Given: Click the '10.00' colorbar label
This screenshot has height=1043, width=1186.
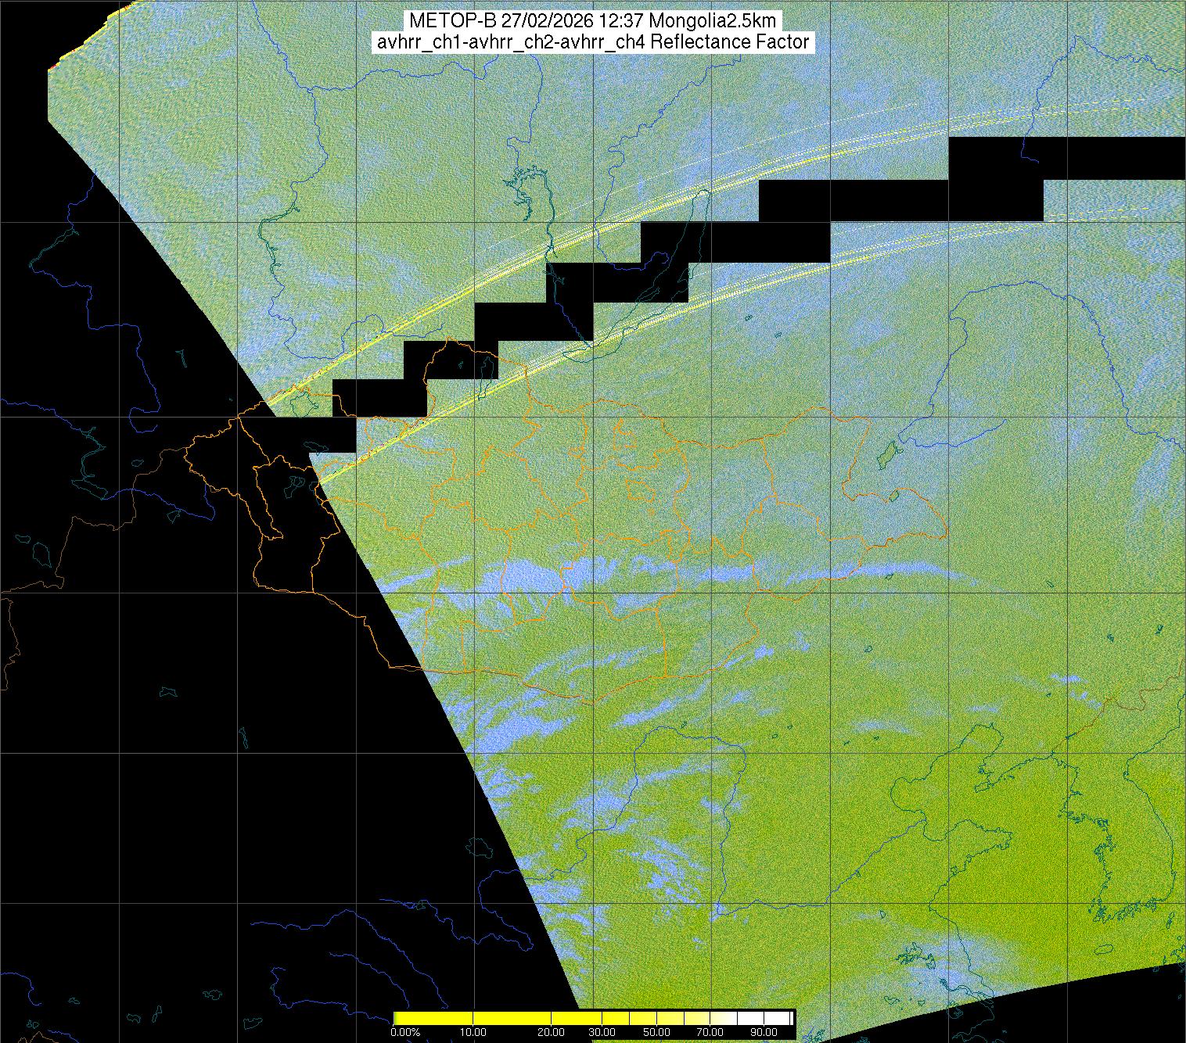Looking at the screenshot, I should click(474, 1034).
